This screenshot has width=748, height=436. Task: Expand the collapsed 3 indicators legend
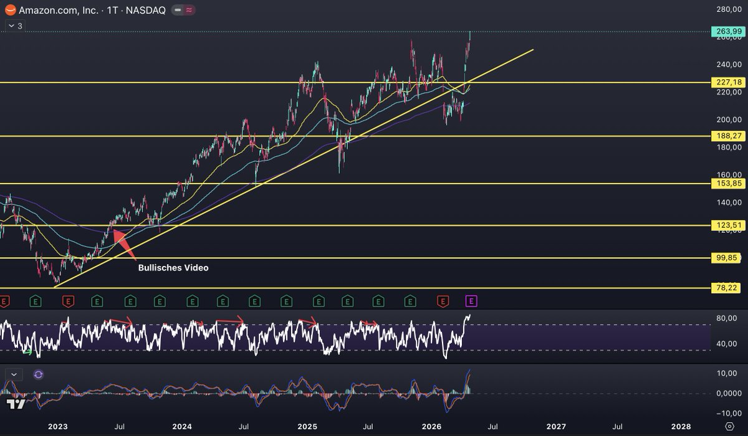(x=14, y=26)
